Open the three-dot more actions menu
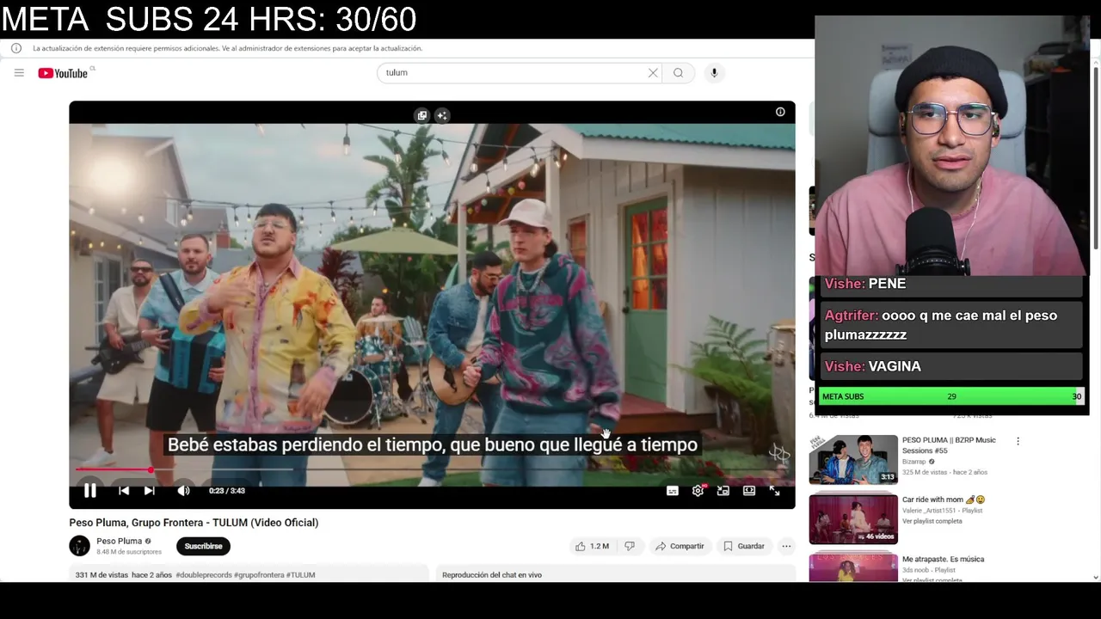 (x=786, y=546)
